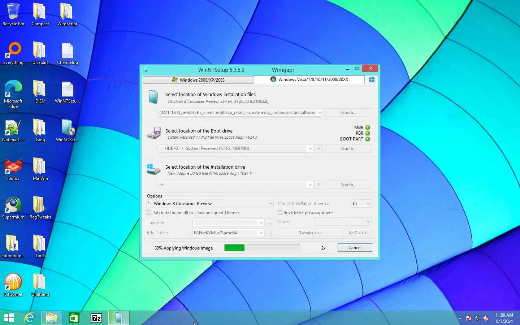The width and height of the screenshot is (520, 325).
Task: Cancel the image apply operation
Action: click(355, 248)
